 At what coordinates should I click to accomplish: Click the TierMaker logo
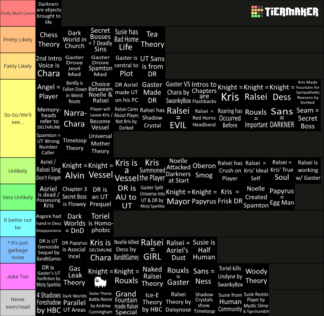285,12
